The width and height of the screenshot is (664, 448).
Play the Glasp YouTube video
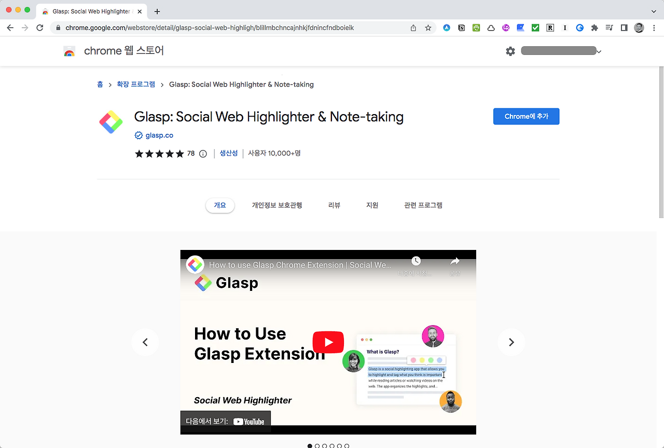click(328, 342)
